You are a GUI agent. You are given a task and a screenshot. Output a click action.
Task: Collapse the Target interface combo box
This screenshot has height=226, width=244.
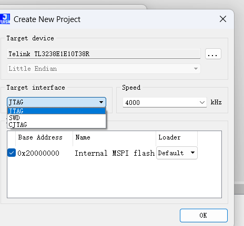(x=56, y=102)
